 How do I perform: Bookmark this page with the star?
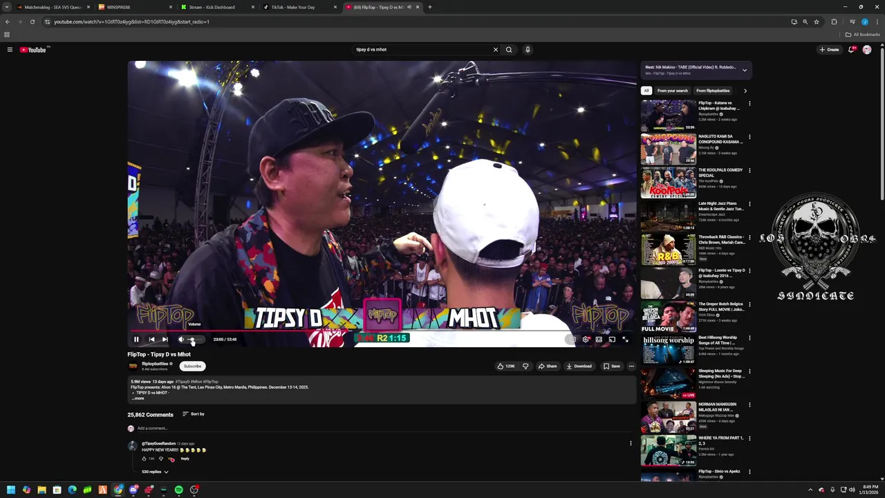coord(817,21)
